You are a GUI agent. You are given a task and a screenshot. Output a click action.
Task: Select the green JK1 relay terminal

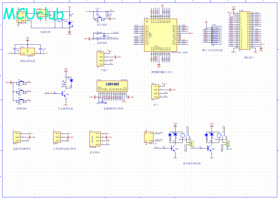point(228,143)
